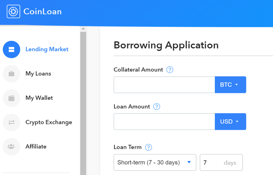Click the My Loans briefcase icon
The image size is (273, 175).
(12, 74)
